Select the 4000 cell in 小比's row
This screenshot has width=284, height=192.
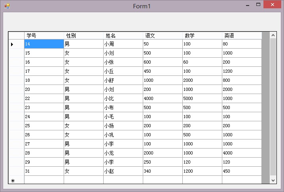click(163, 98)
